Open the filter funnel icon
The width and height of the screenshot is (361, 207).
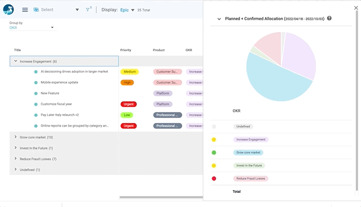pyautogui.click(x=88, y=10)
